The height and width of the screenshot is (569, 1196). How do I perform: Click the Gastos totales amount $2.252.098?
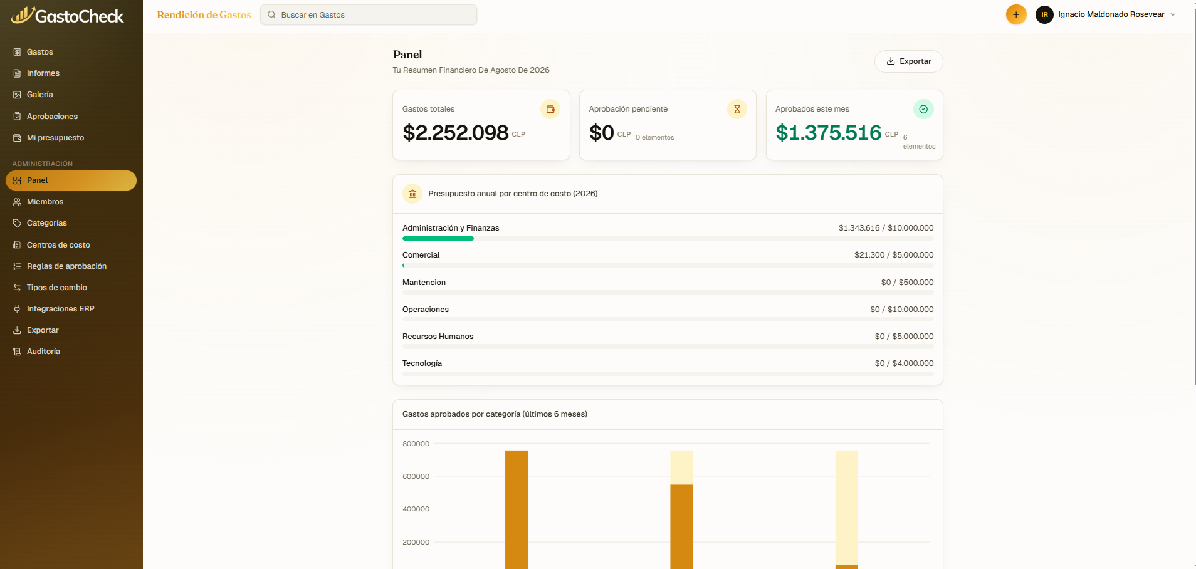click(x=456, y=133)
